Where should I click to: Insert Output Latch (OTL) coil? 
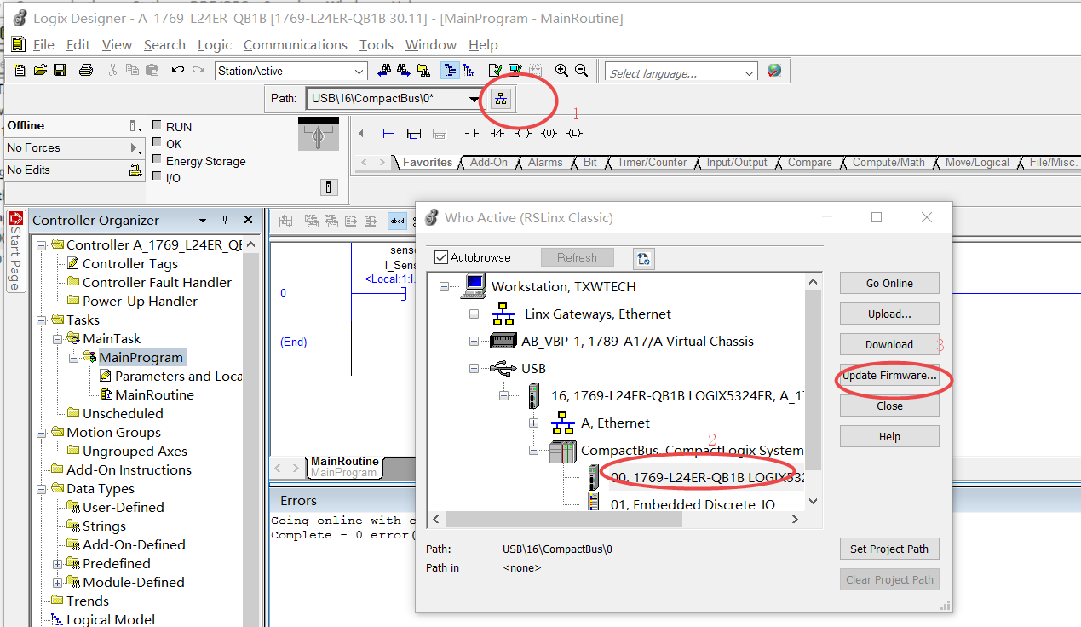(575, 134)
